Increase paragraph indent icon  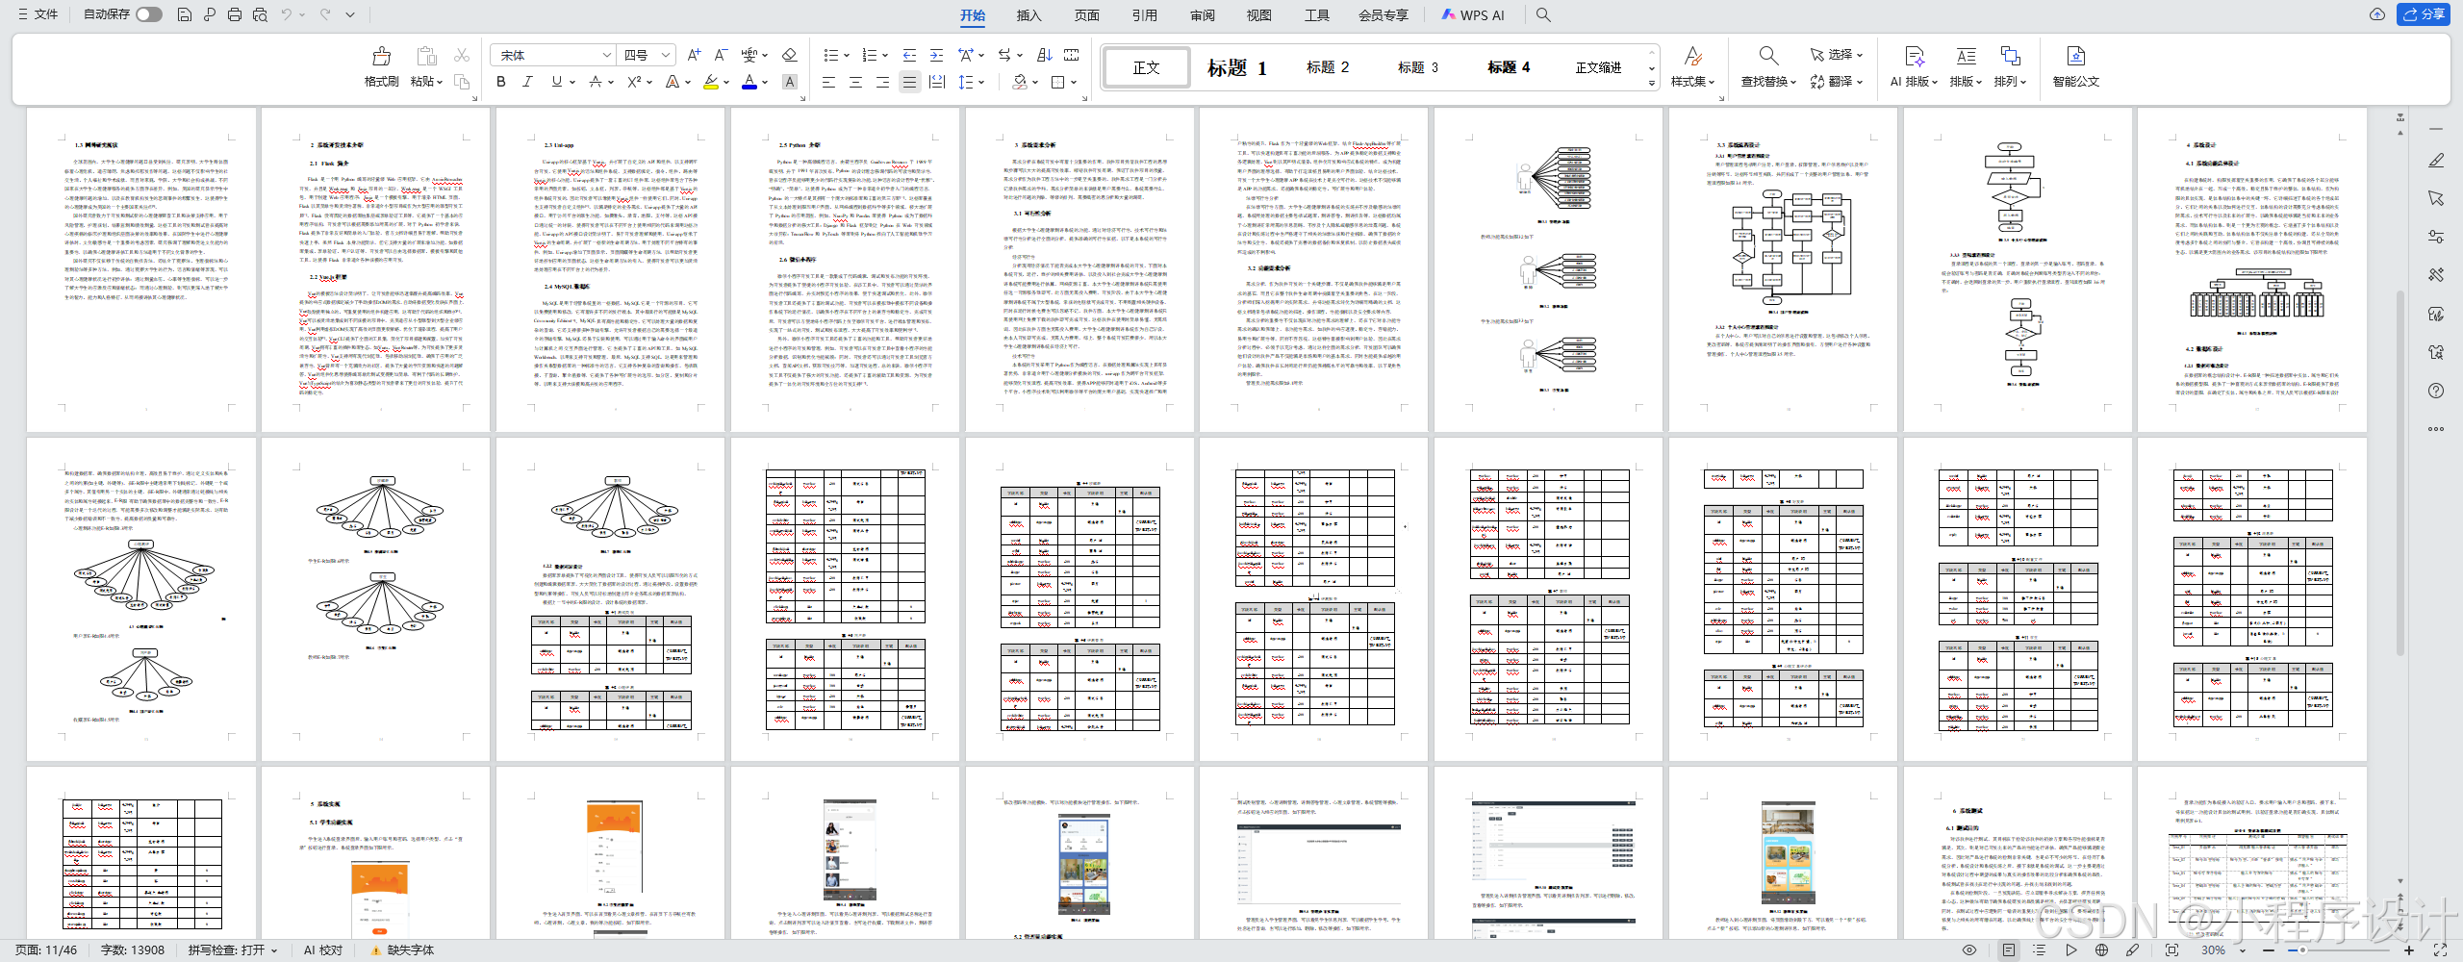[x=936, y=55]
